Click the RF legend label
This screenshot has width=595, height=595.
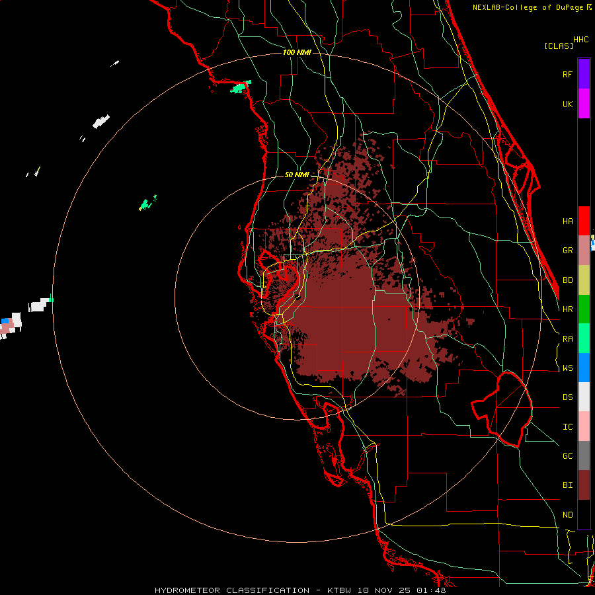click(567, 74)
